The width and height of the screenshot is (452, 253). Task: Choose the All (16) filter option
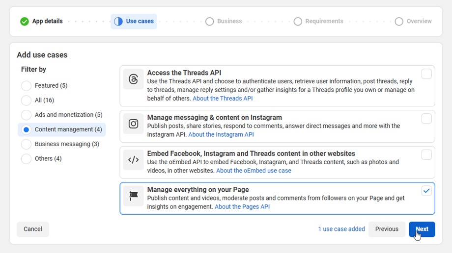tap(26, 101)
